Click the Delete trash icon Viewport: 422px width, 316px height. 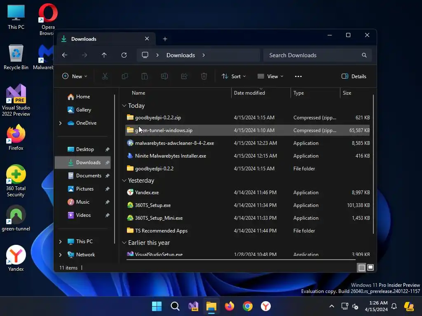(204, 76)
